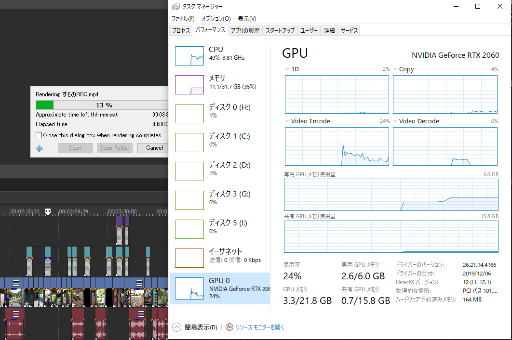Viewport: 512px width, 340px height.
Task: Click the blue arrows icon in the Rendering dialog
Action: (x=40, y=148)
